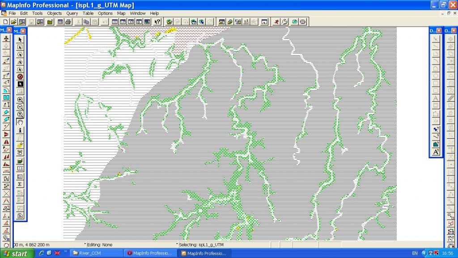The width and height of the screenshot is (458, 258).
Task: Choose the Marquee Select tool
Action: point(20,47)
